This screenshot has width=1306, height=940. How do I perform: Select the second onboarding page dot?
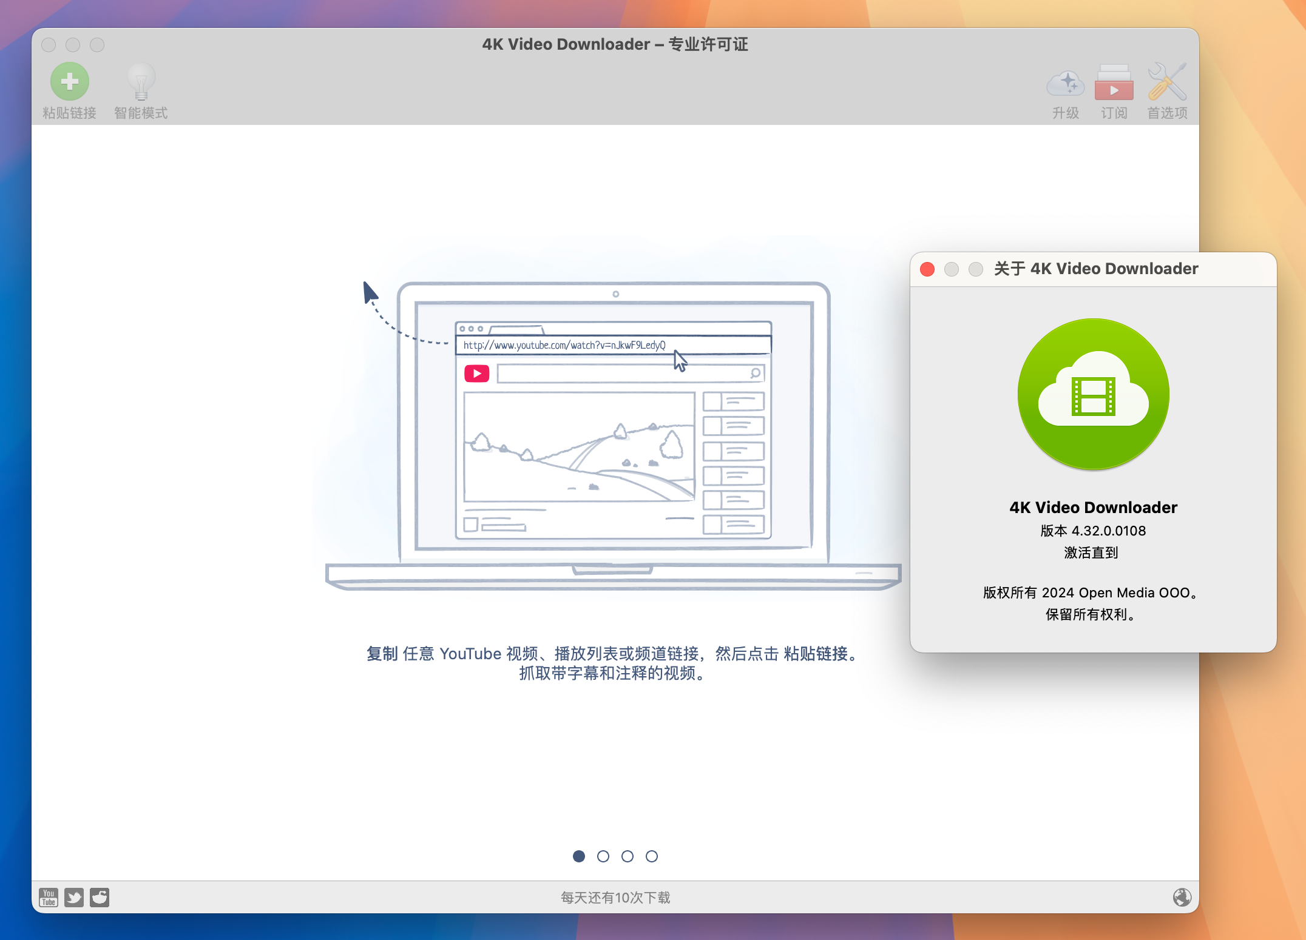603,856
